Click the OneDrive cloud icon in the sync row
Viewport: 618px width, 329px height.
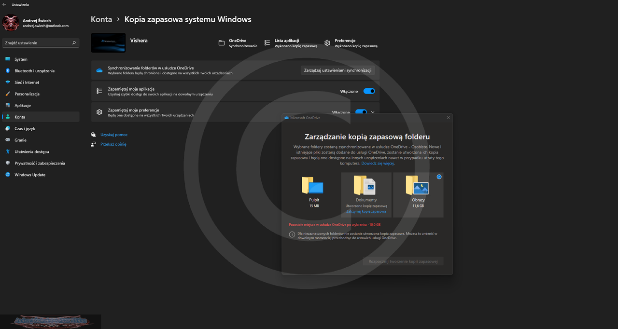(99, 70)
